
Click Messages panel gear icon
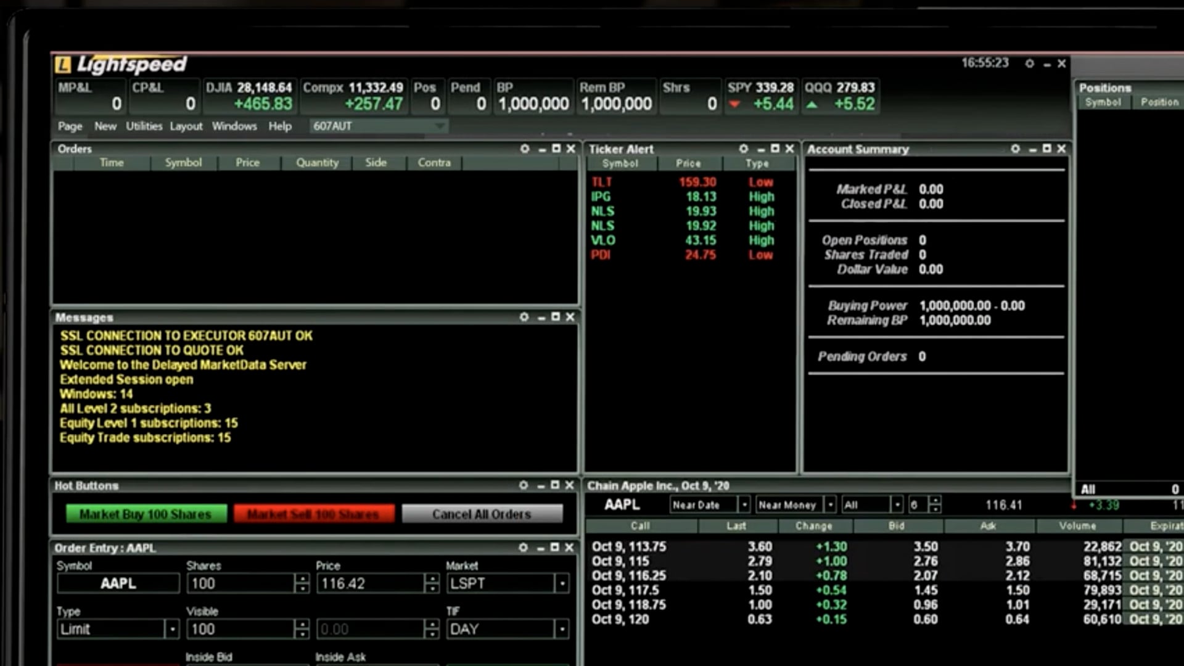[x=524, y=317]
